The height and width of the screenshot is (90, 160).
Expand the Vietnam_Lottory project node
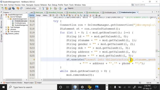[x=4, y=33]
